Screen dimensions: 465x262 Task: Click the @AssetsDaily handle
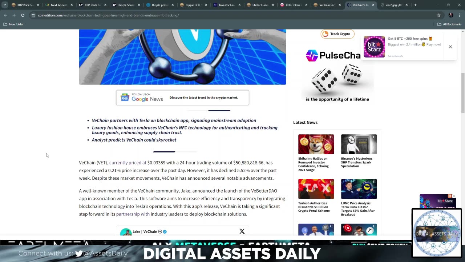pyautogui.click(x=105, y=254)
